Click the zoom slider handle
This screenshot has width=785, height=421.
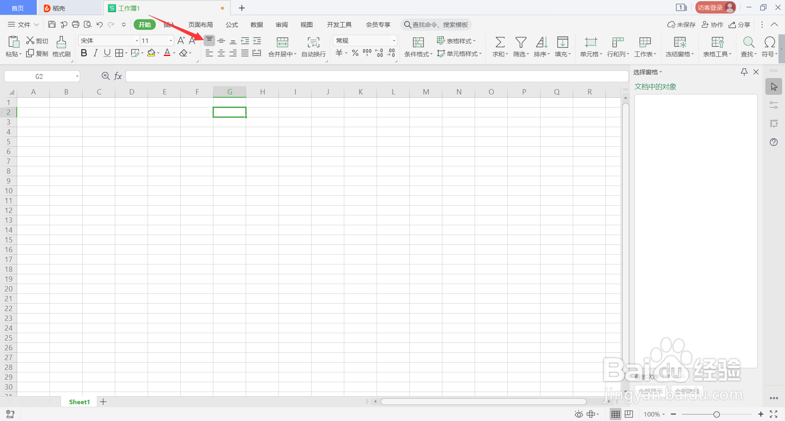click(x=716, y=414)
